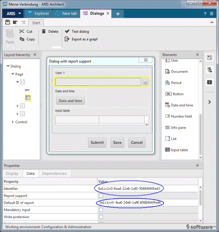Image resolution: width=219 pixels, height=232 pixels.
Task: Close the Dialog with report support preview
Action: pyautogui.click(x=146, y=60)
